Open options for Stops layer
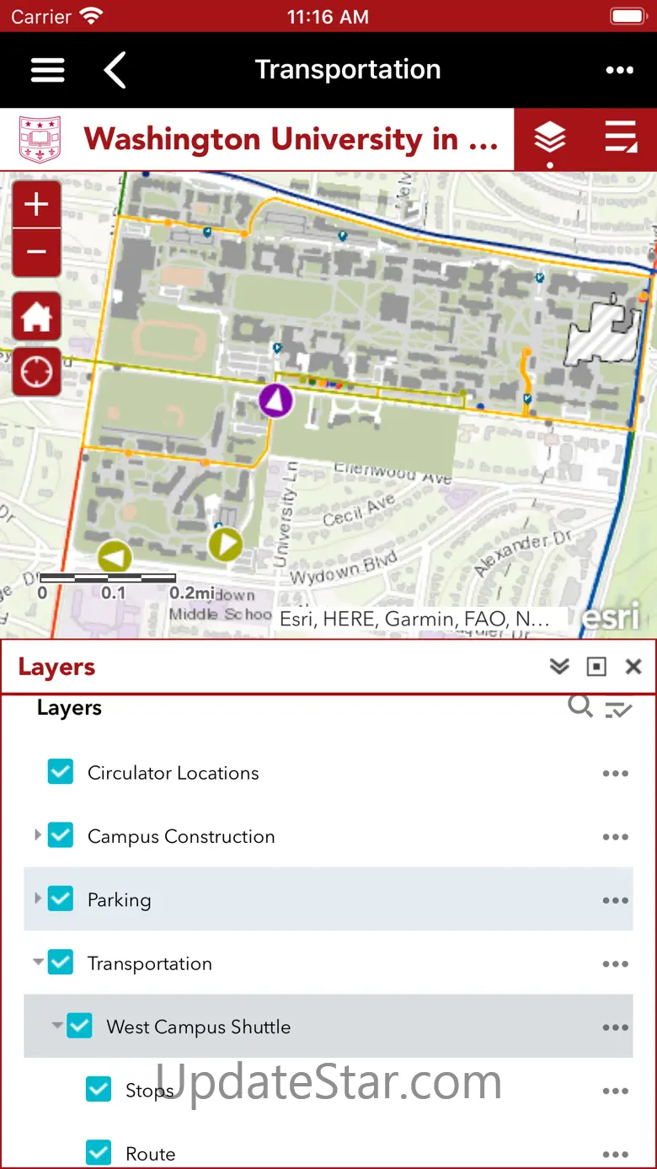This screenshot has width=657, height=1169. 615,1091
